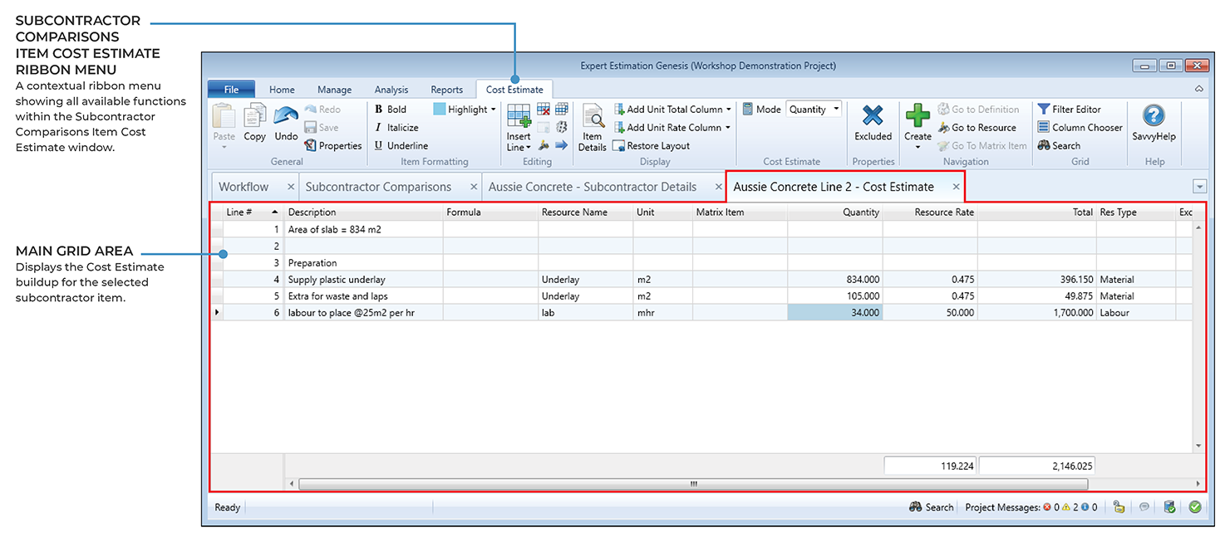
Task: Click the green Create plus icon
Action: coord(918,116)
